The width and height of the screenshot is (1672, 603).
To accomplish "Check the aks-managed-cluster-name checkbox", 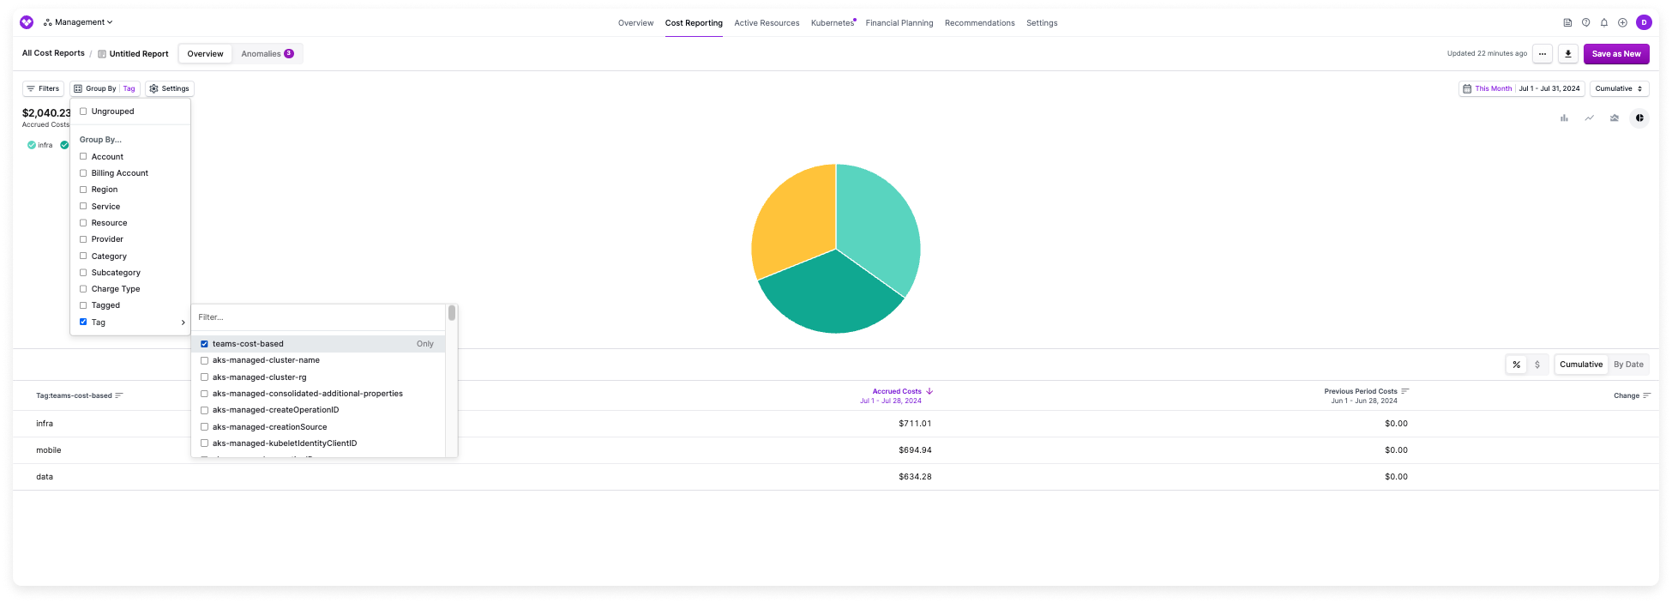I will [x=204, y=360].
